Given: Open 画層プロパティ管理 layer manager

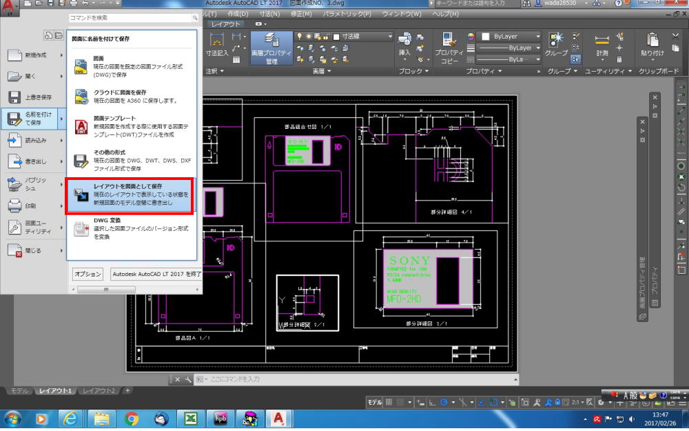Looking at the screenshot, I should pyautogui.click(x=271, y=48).
